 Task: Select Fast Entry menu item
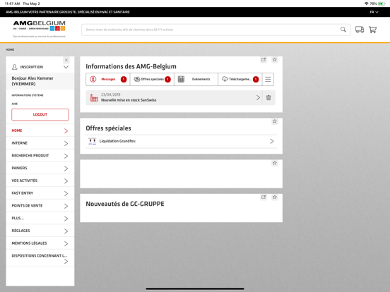[40, 193]
